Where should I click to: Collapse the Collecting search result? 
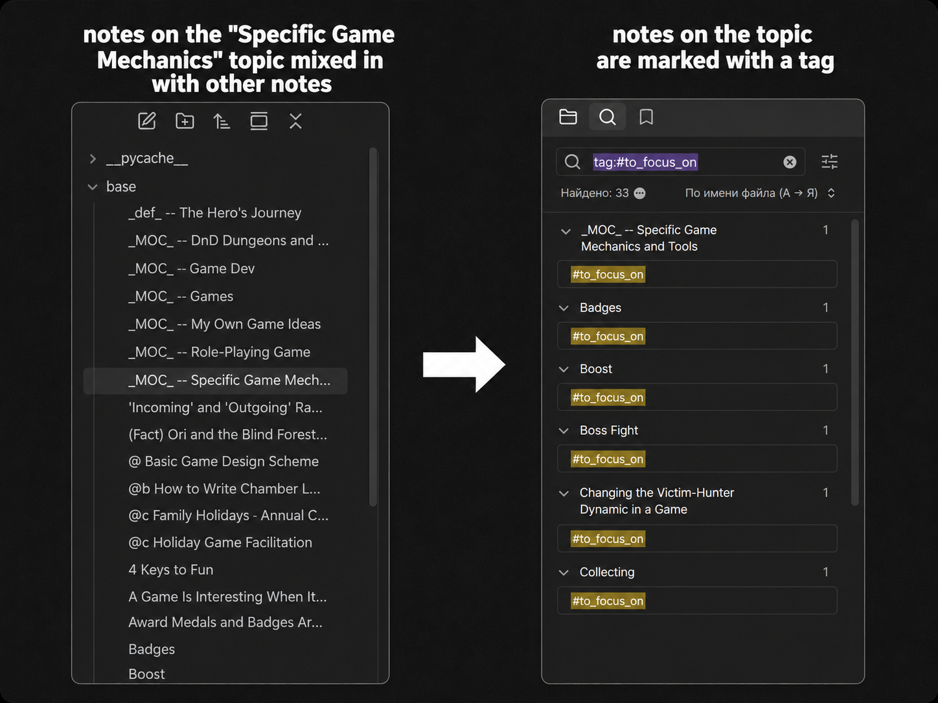[564, 572]
